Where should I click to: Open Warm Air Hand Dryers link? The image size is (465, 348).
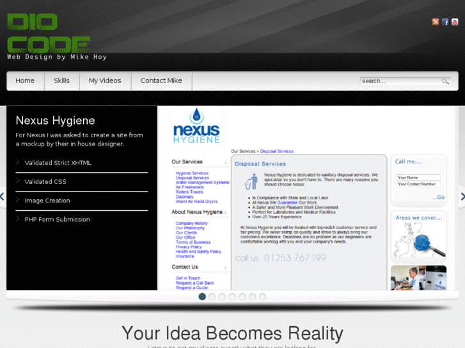[196, 201]
